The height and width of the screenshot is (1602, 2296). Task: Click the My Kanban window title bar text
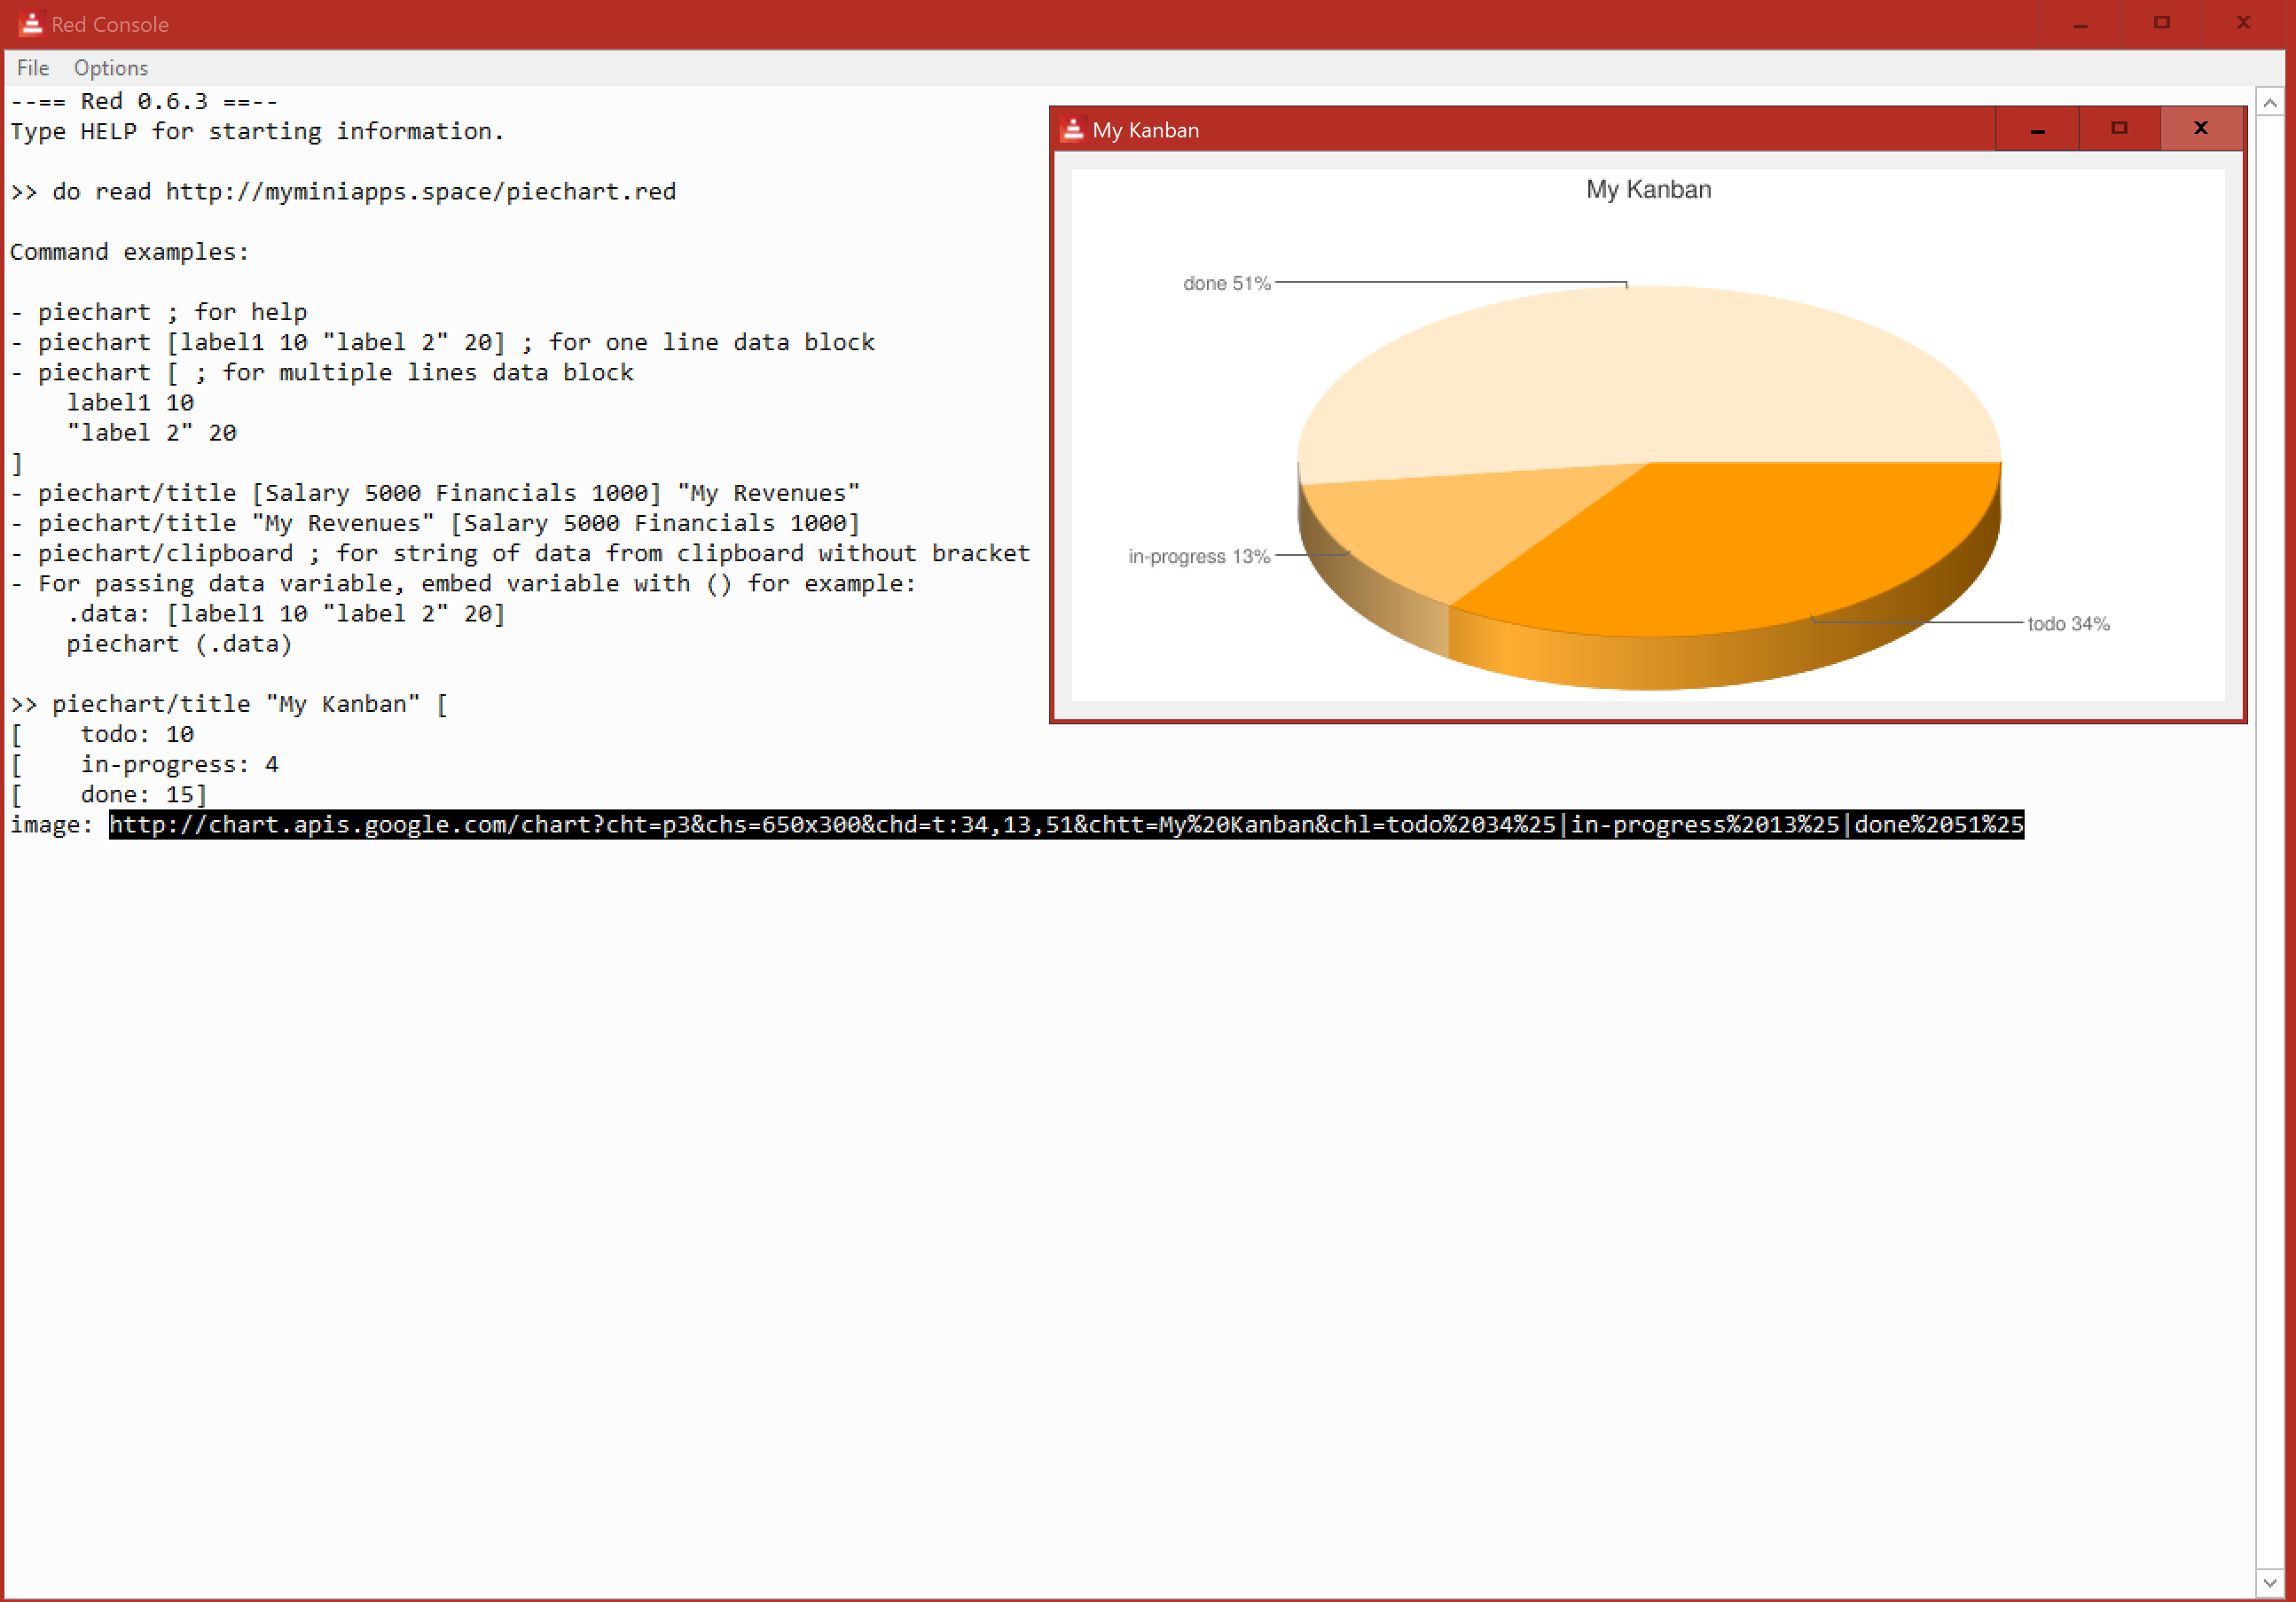[x=1145, y=130]
